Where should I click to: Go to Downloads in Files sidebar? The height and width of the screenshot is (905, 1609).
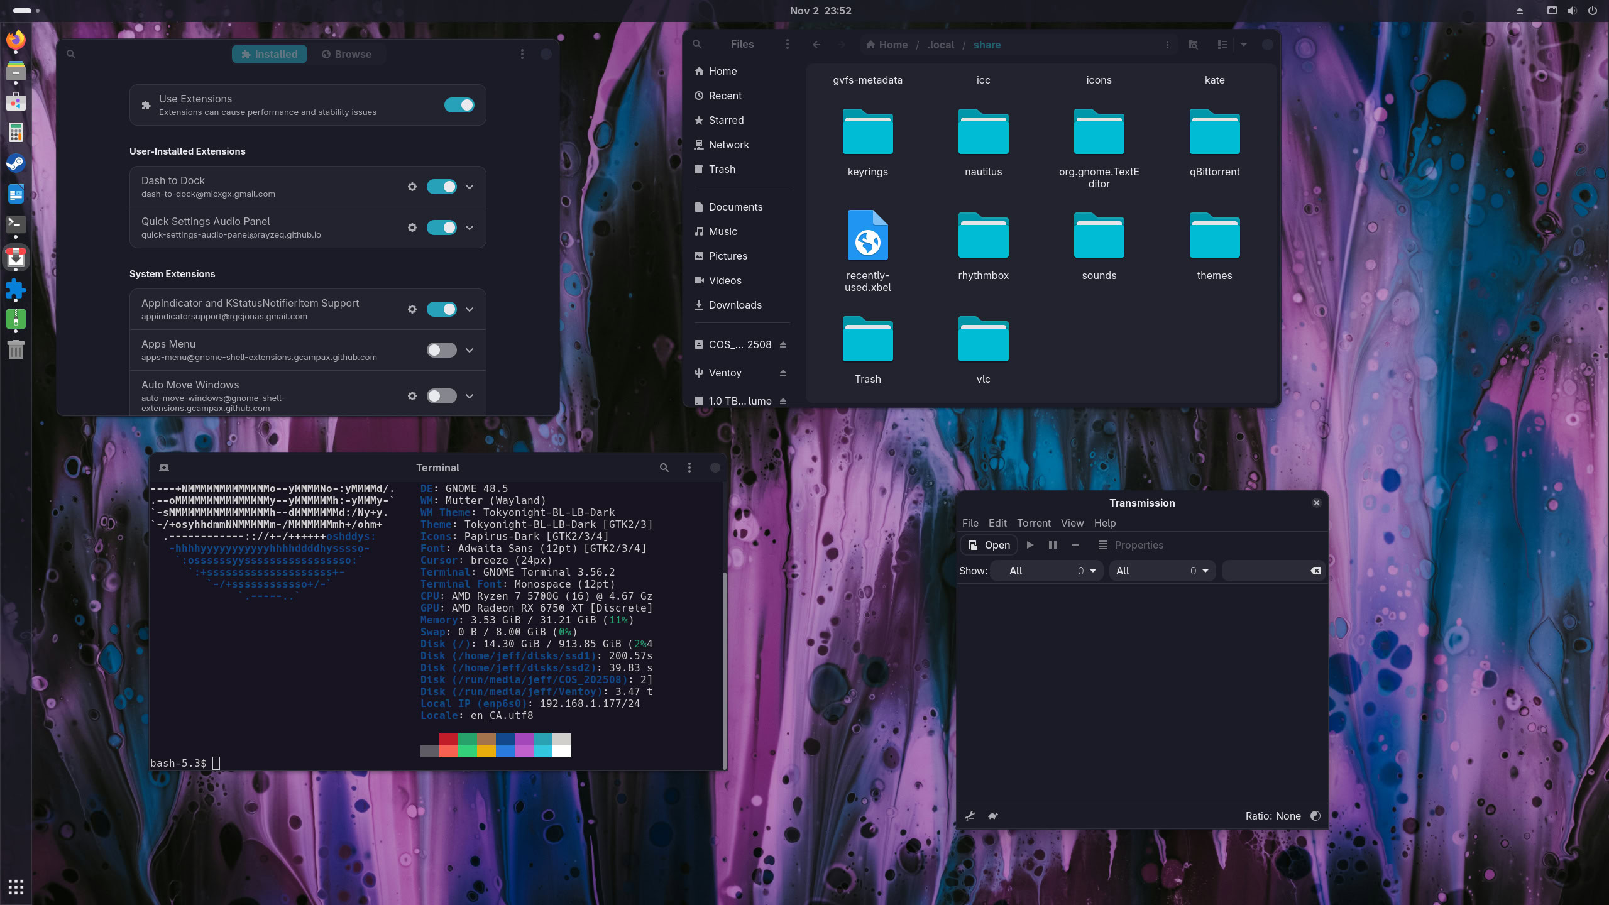(x=735, y=305)
